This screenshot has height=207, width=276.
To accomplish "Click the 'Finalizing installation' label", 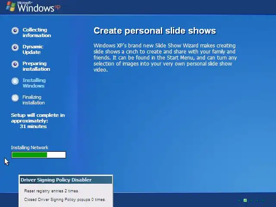I will pyautogui.click(x=34, y=100).
